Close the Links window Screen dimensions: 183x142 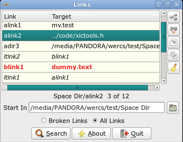177,5
